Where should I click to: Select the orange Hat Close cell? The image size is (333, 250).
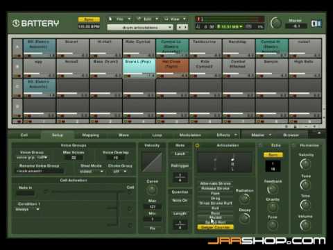tap(172, 68)
